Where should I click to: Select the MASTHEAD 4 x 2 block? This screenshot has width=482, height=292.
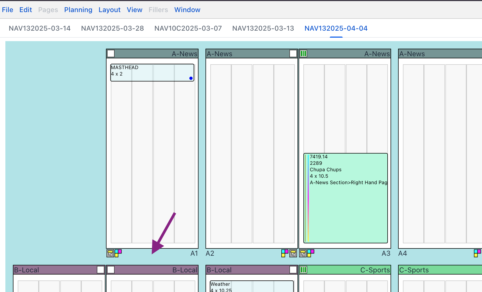pos(152,73)
